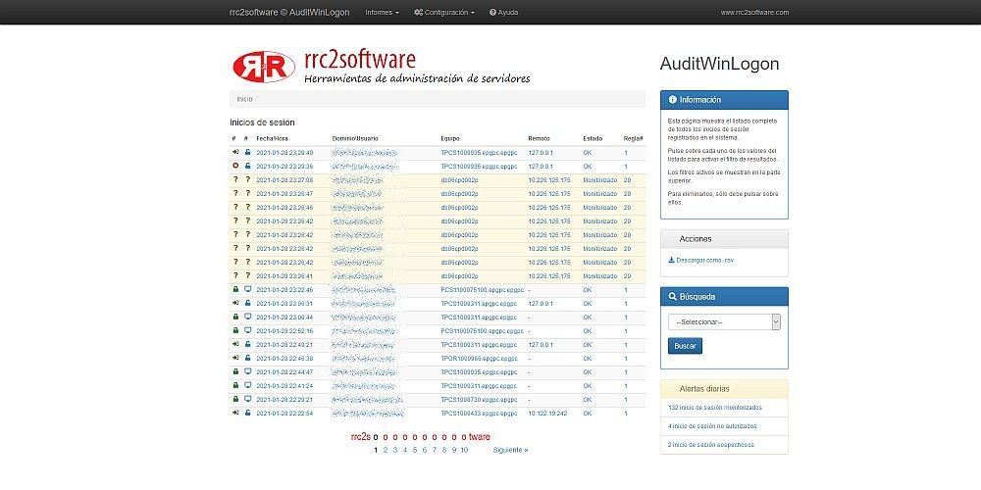Go to results page 7
This screenshot has height=490, width=981.
[435, 450]
